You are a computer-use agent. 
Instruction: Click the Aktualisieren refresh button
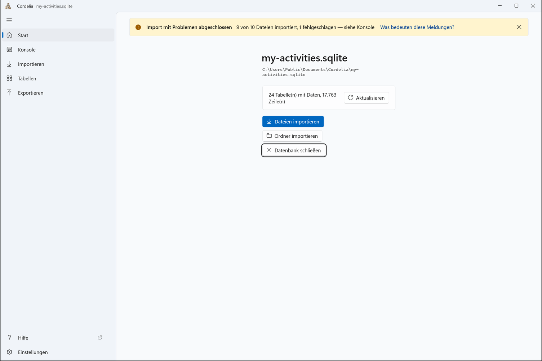366,98
